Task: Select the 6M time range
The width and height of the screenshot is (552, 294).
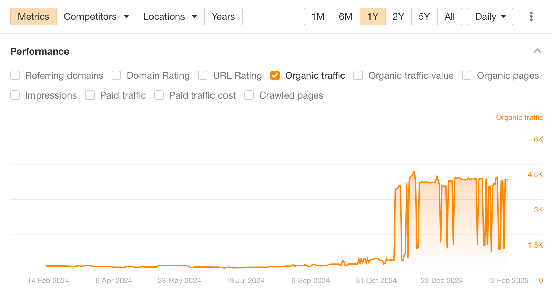Action: (x=346, y=16)
